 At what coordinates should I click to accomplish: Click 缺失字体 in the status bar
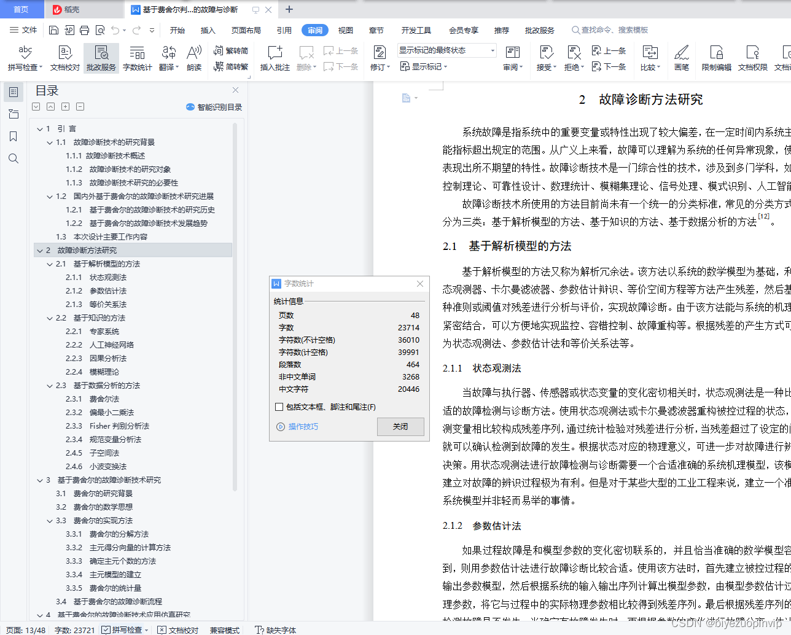coord(276,630)
